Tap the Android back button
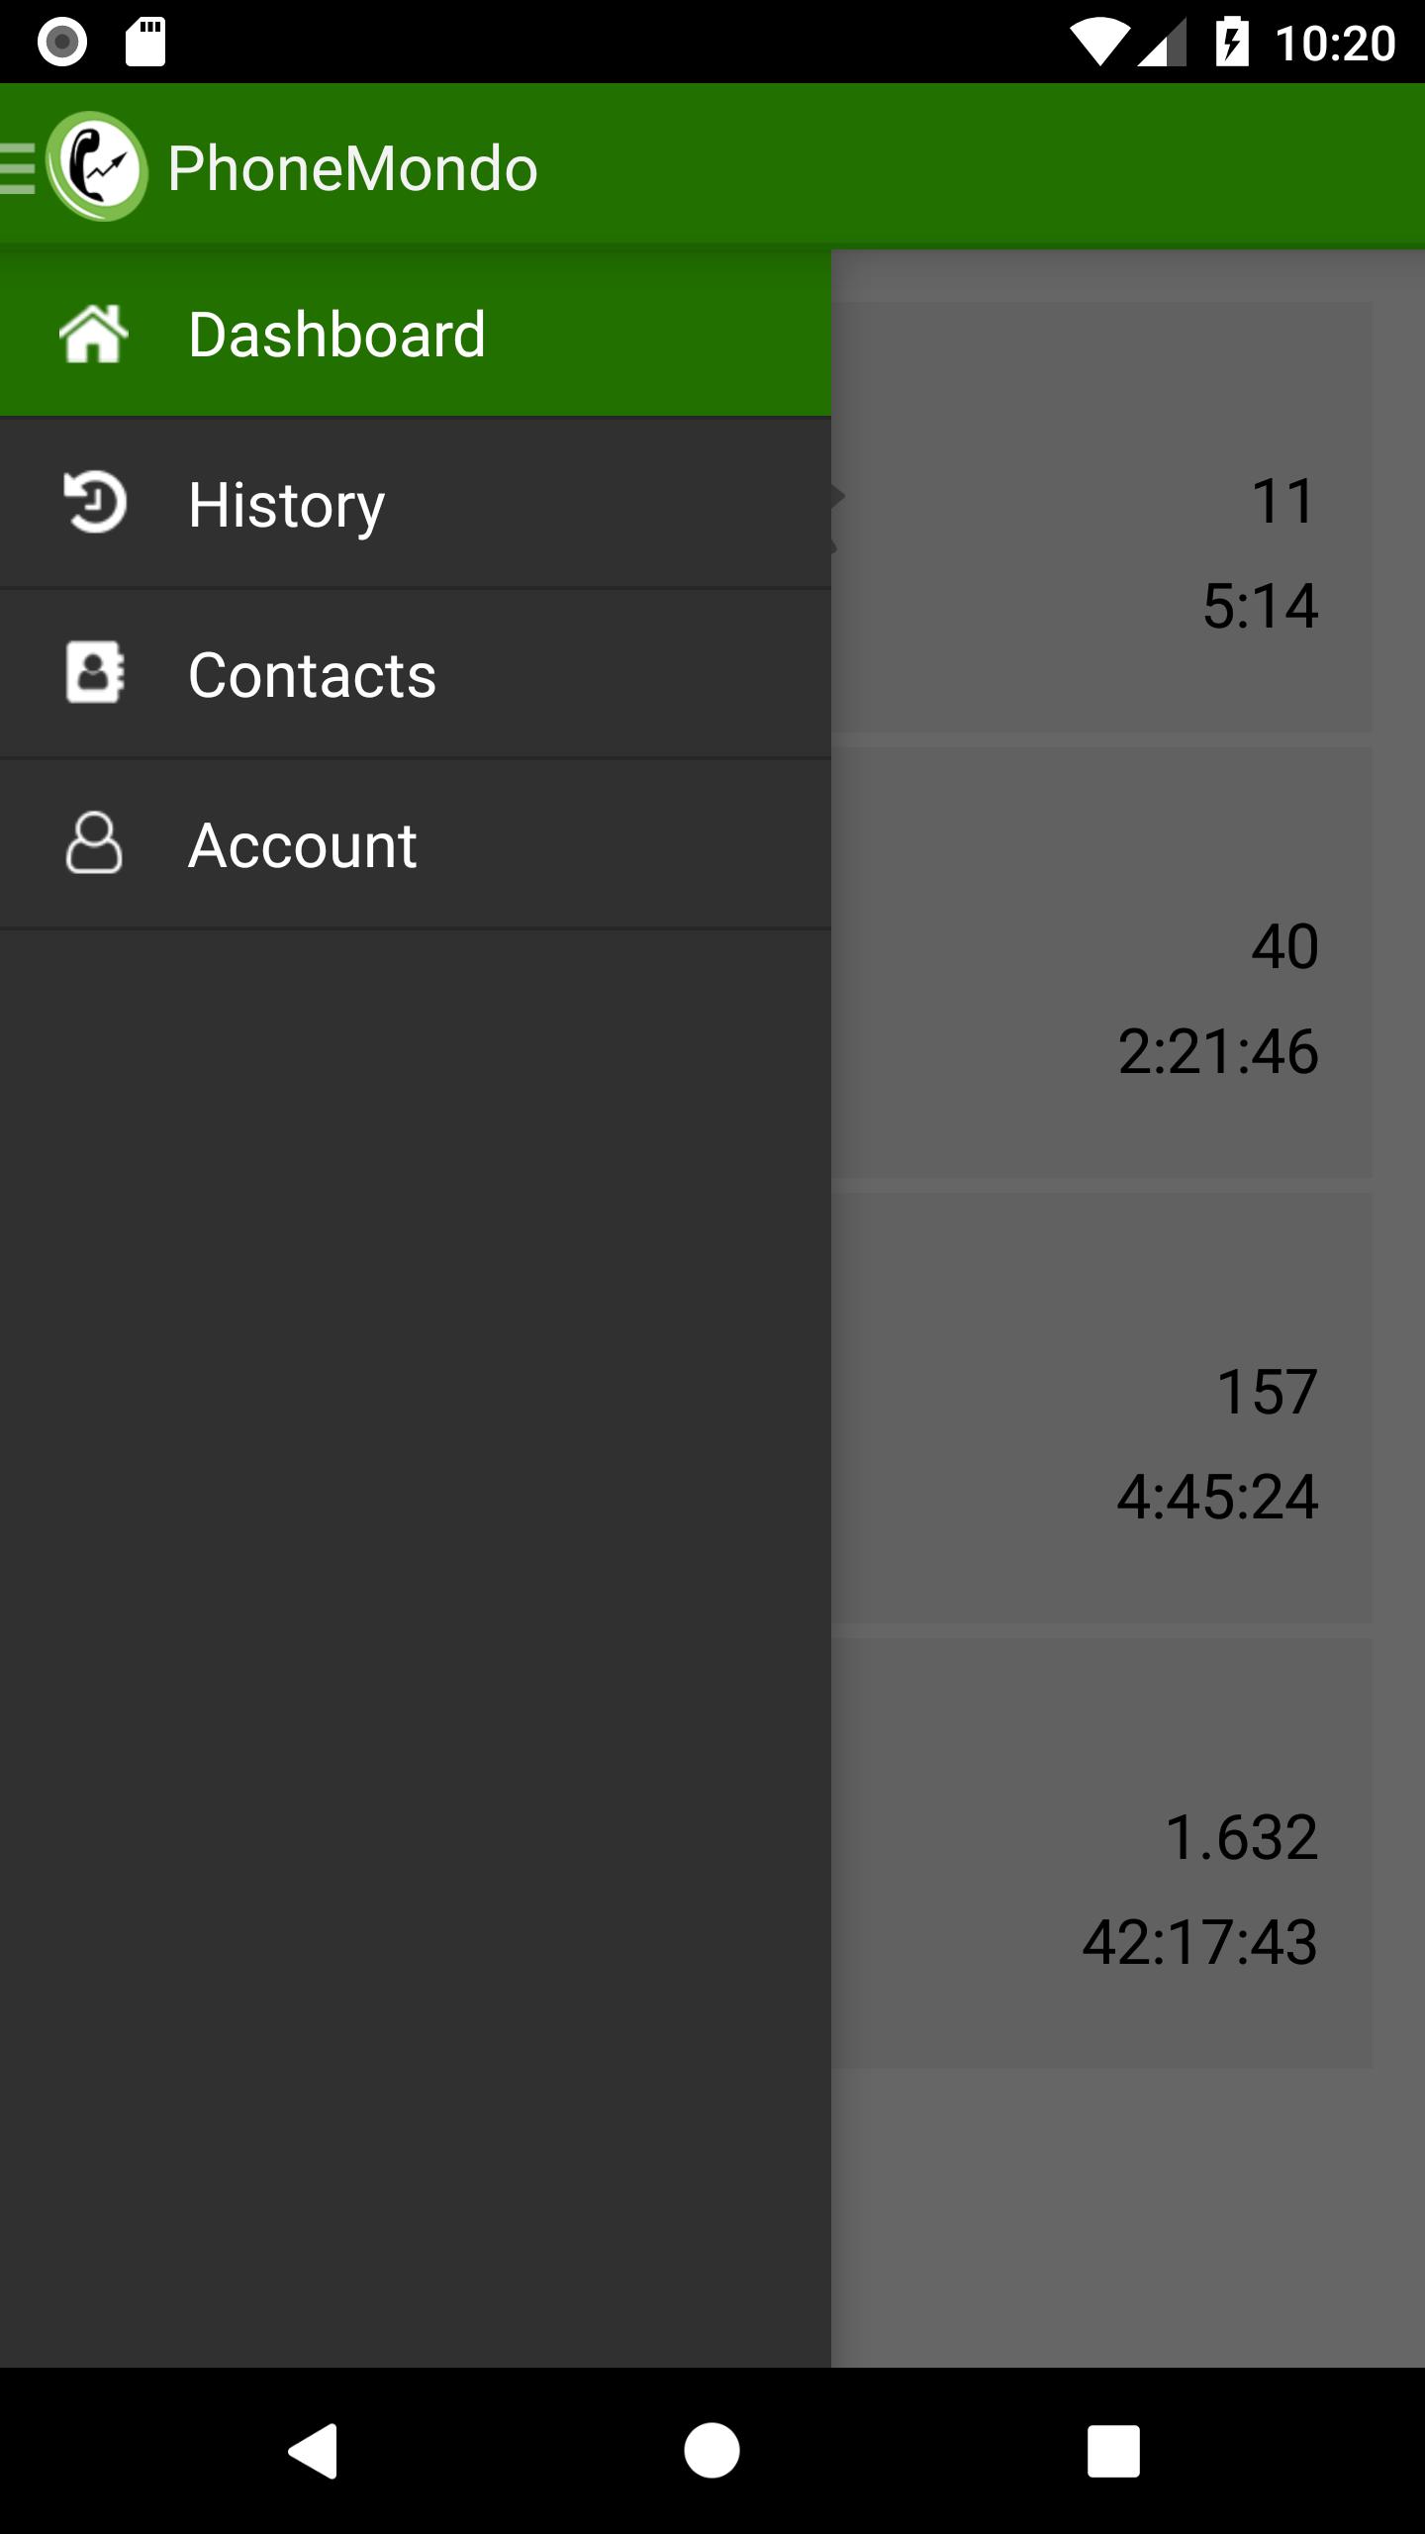This screenshot has width=1425, height=2534. pos(313,2451)
